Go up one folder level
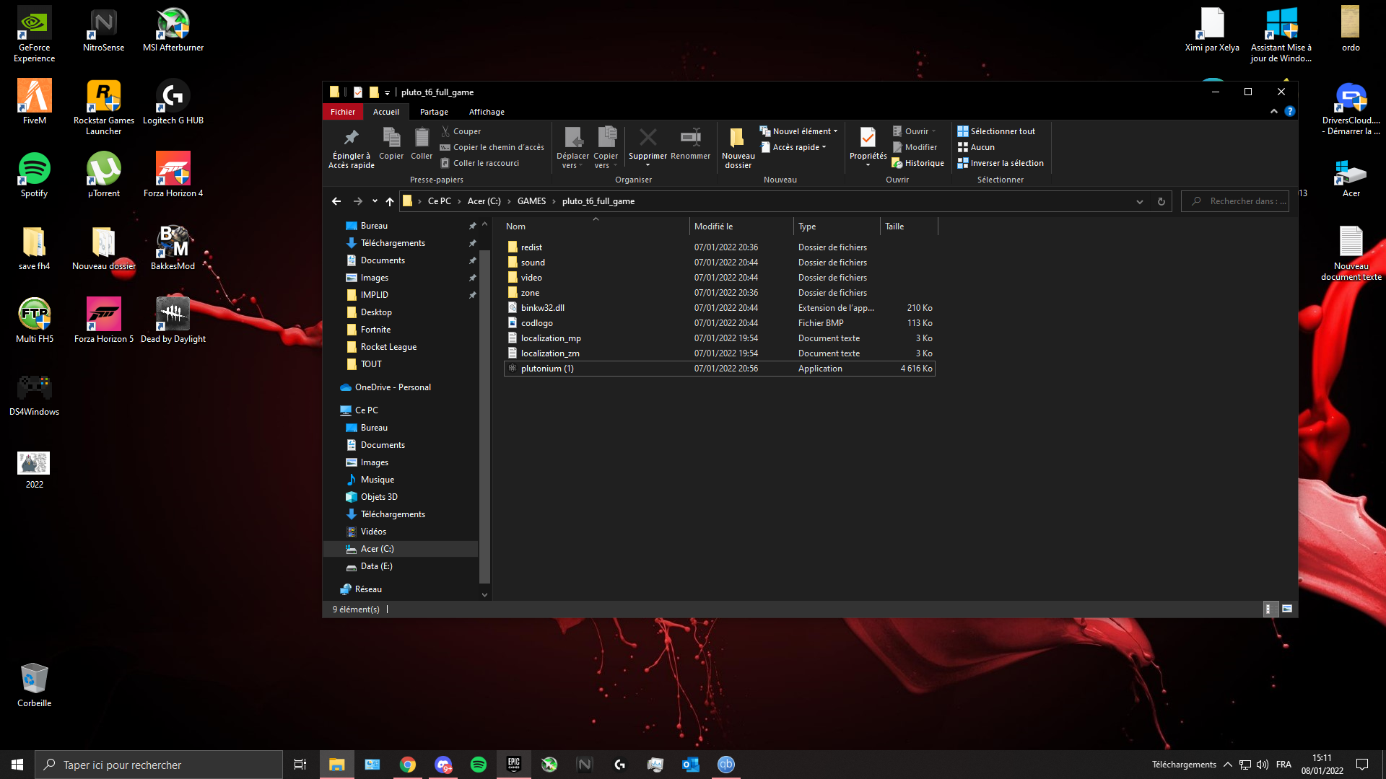1386x779 pixels. 390,201
